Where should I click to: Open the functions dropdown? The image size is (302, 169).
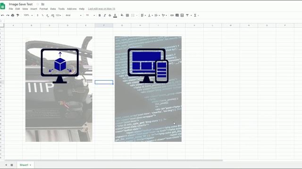(x=196, y=15)
